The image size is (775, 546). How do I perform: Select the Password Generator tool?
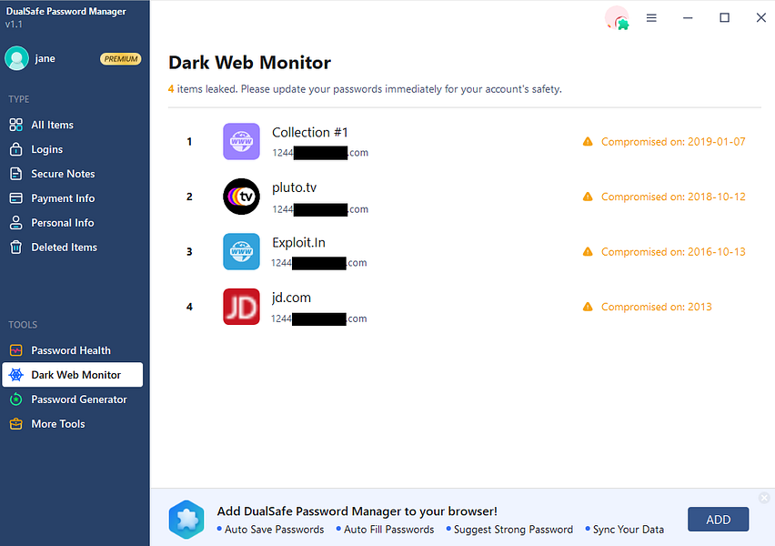point(76,399)
